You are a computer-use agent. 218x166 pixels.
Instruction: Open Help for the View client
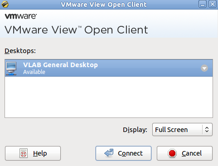click(33, 153)
